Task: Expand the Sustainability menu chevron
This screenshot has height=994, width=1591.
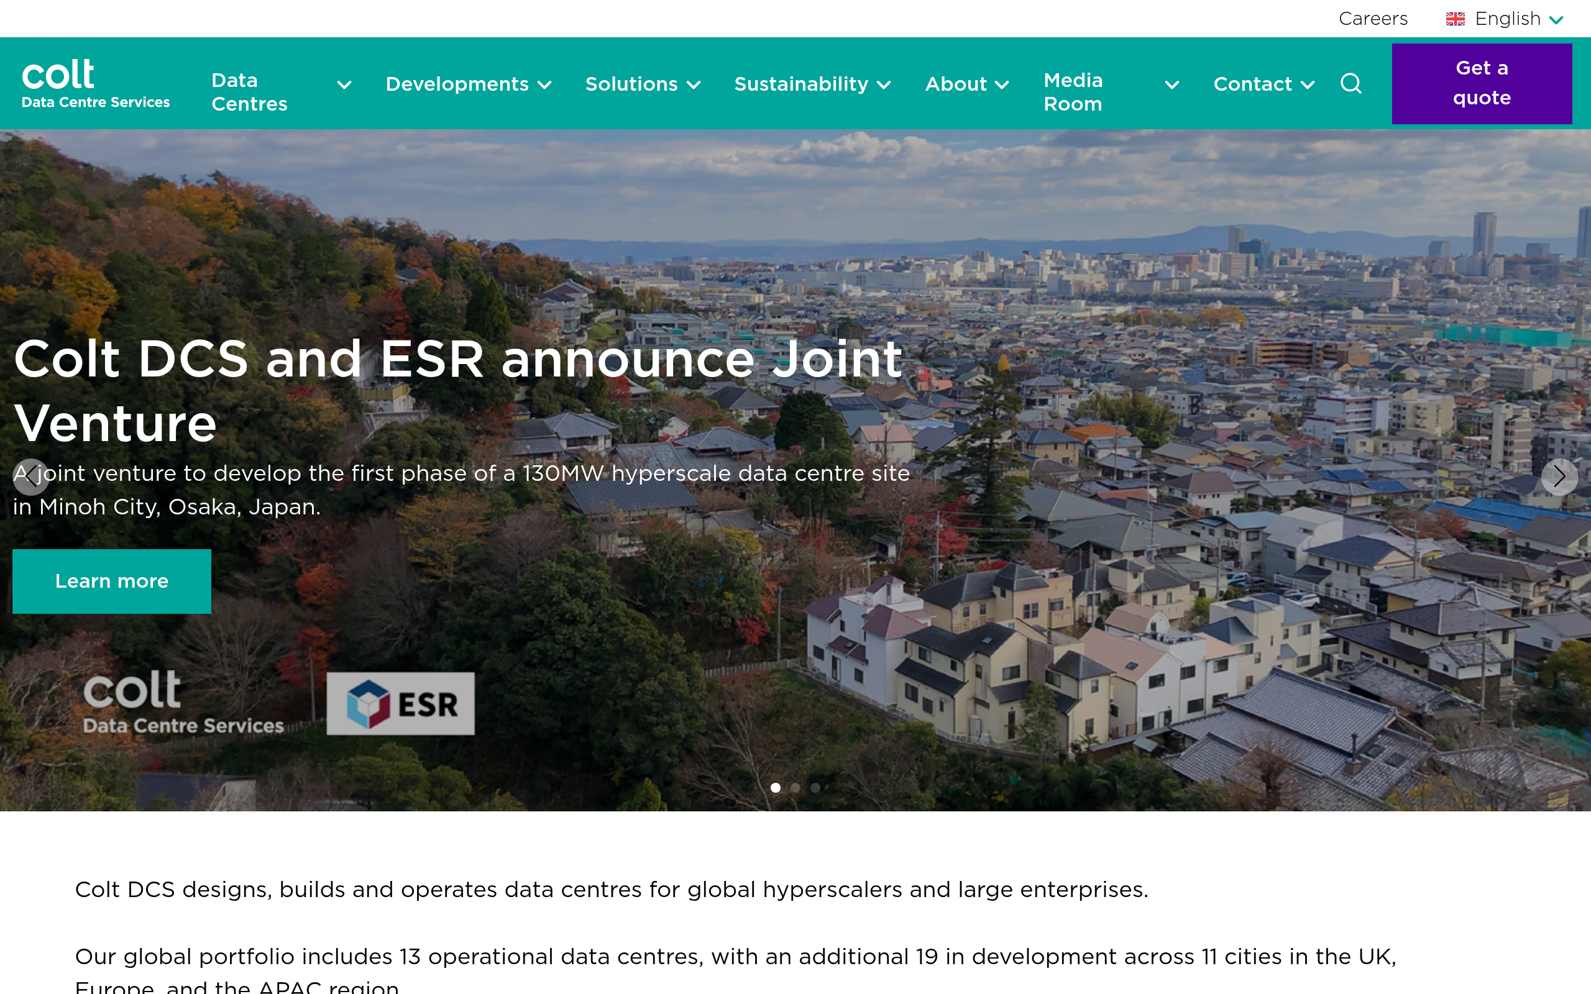Action: pyautogui.click(x=884, y=85)
